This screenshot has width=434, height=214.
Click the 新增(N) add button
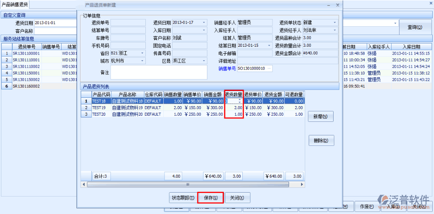click(x=321, y=117)
